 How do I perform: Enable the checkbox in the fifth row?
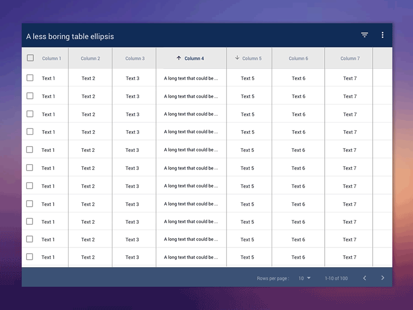[x=30, y=150]
